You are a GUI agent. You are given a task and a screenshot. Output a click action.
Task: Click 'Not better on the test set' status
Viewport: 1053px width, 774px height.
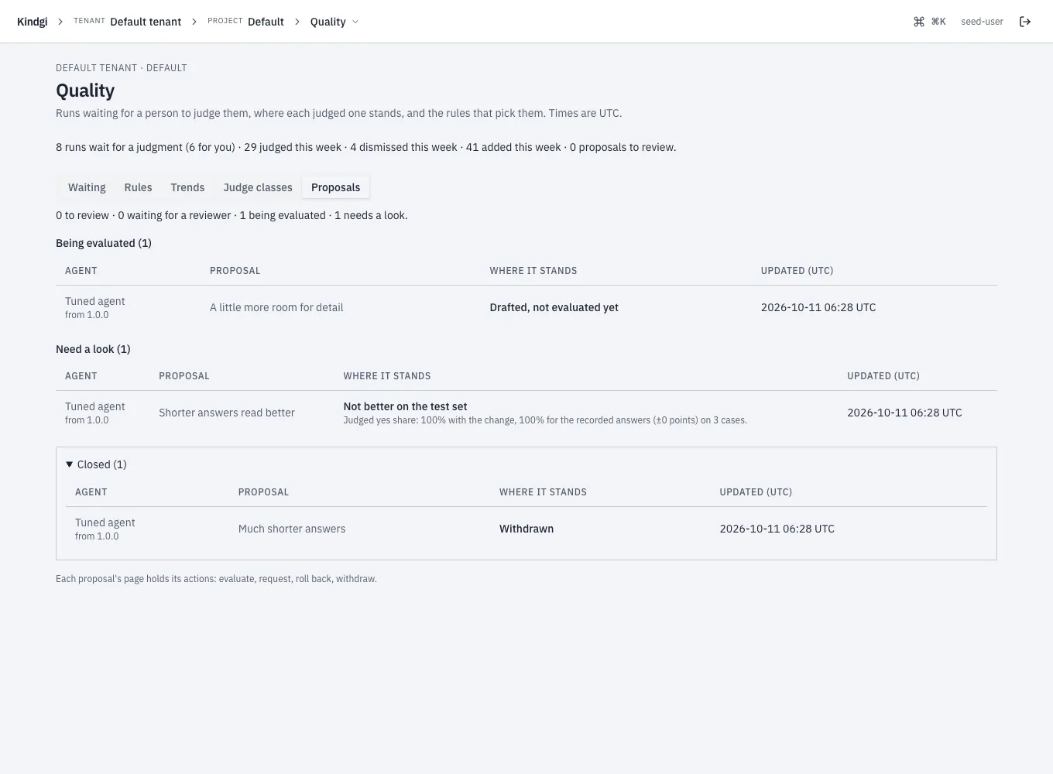click(405, 406)
